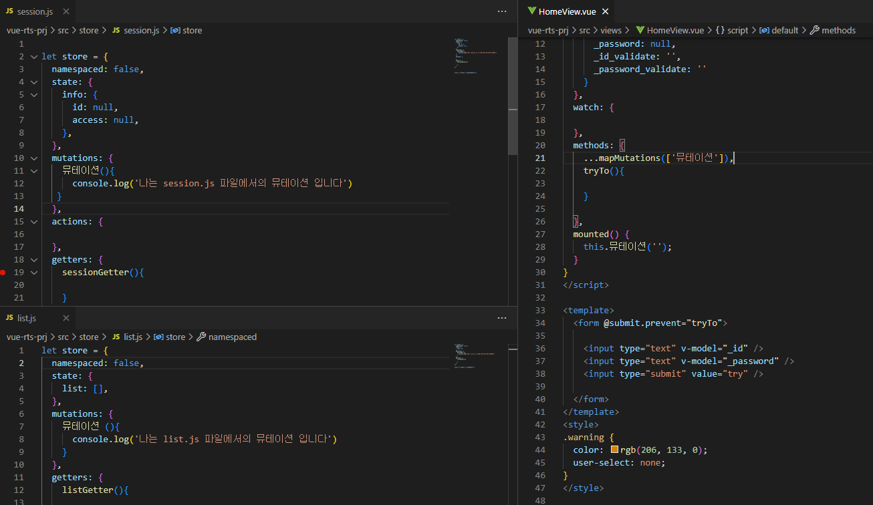873x505 pixels.
Task: Select the HomeView.vue editor tab
Action: click(567, 11)
